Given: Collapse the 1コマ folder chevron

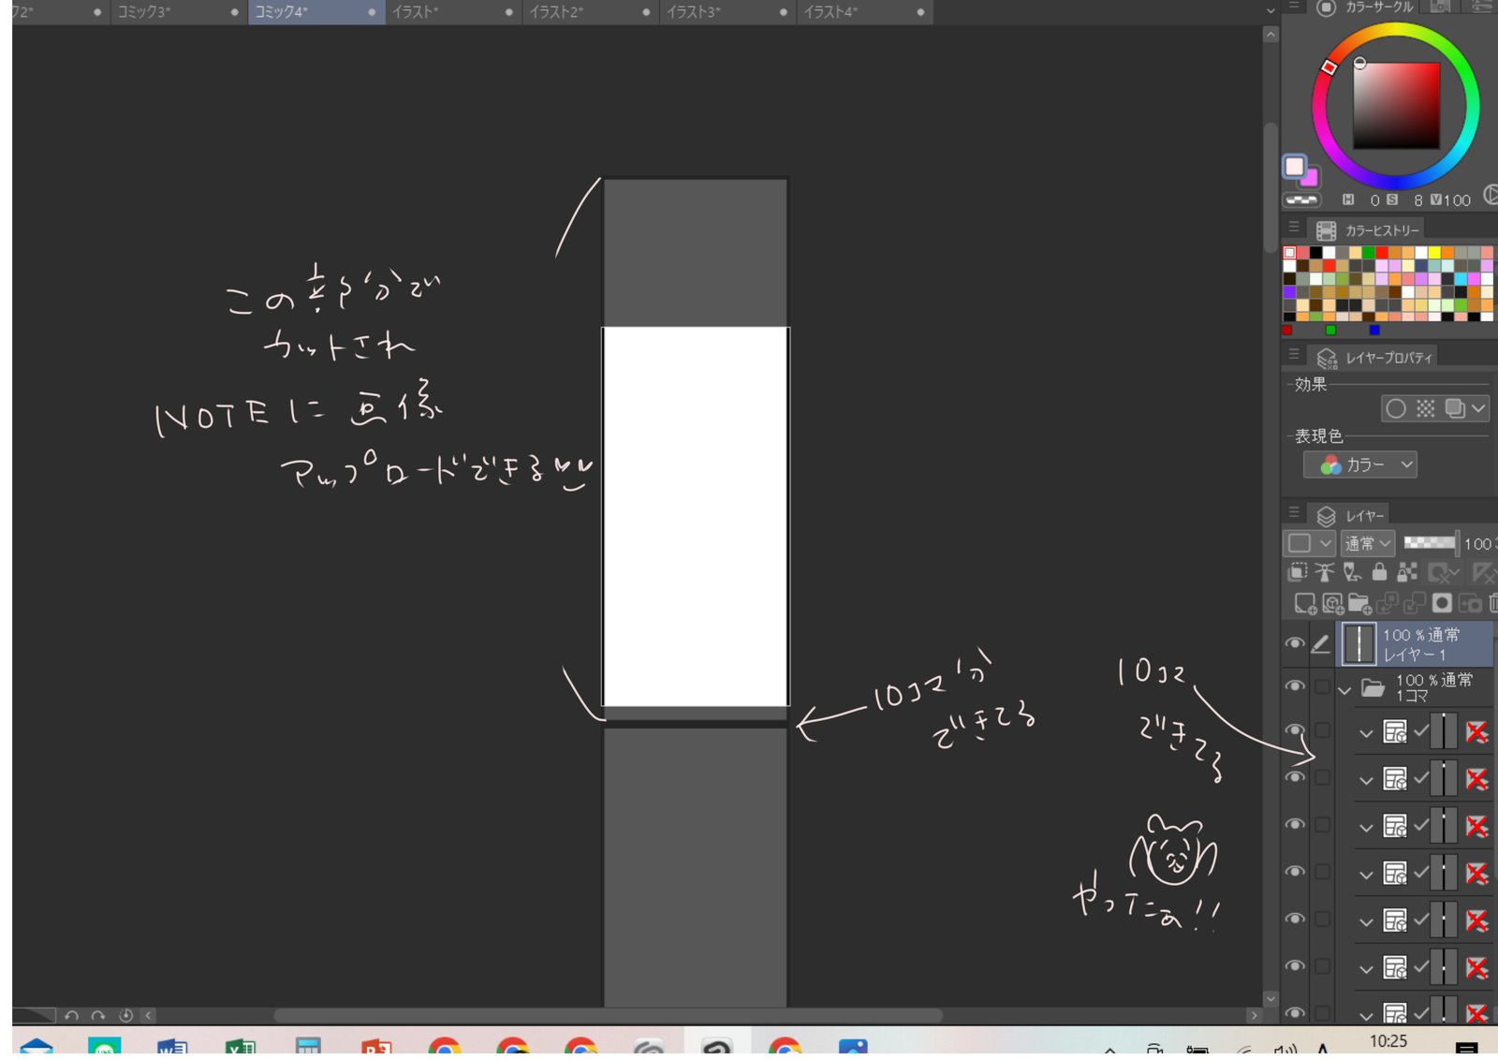Looking at the screenshot, I should coord(1345,689).
